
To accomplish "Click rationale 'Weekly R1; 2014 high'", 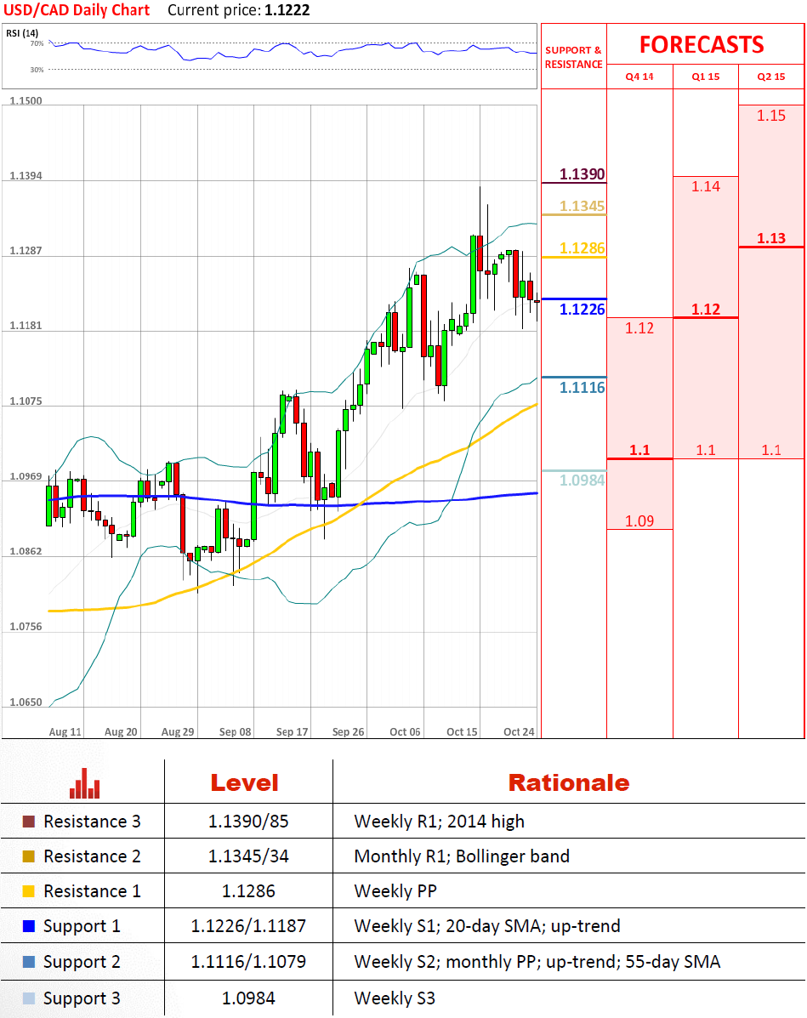I will [x=440, y=822].
